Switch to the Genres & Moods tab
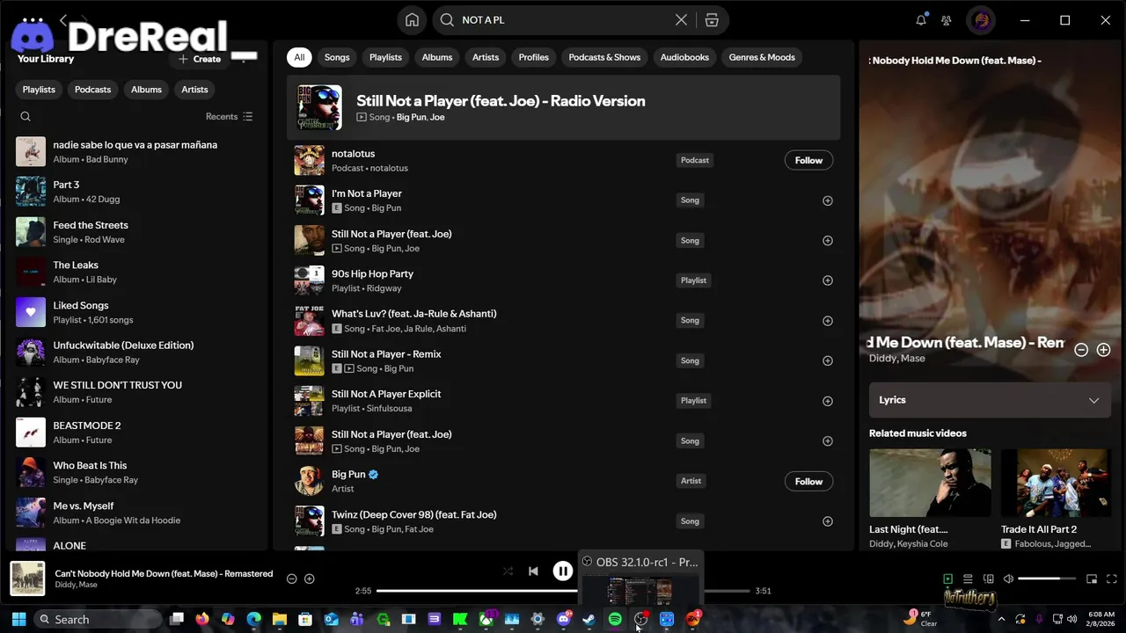 [x=762, y=57]
